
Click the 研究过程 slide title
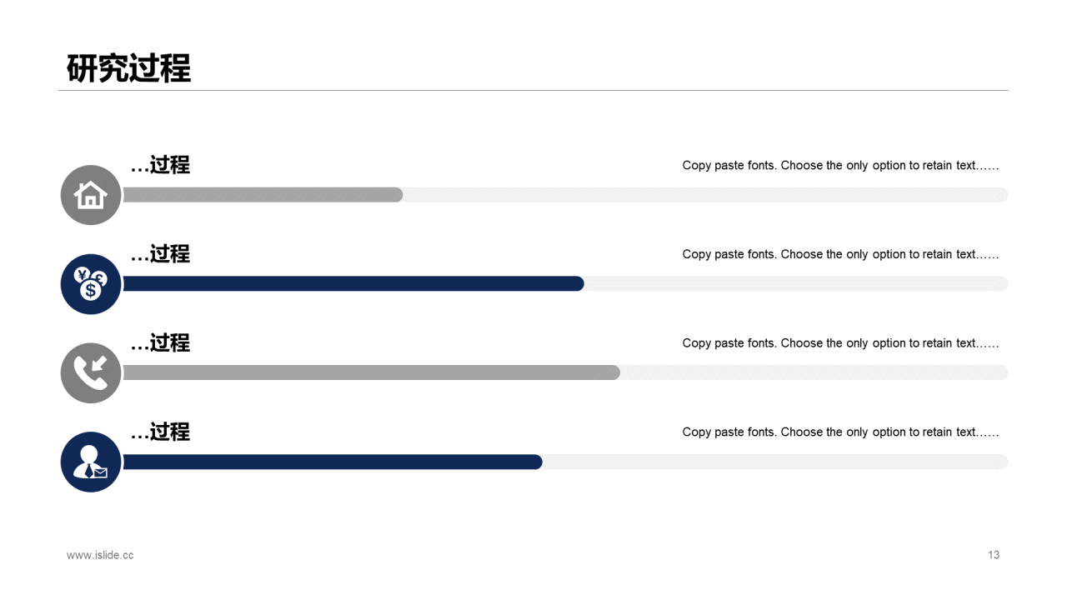[x=128, y=68]
